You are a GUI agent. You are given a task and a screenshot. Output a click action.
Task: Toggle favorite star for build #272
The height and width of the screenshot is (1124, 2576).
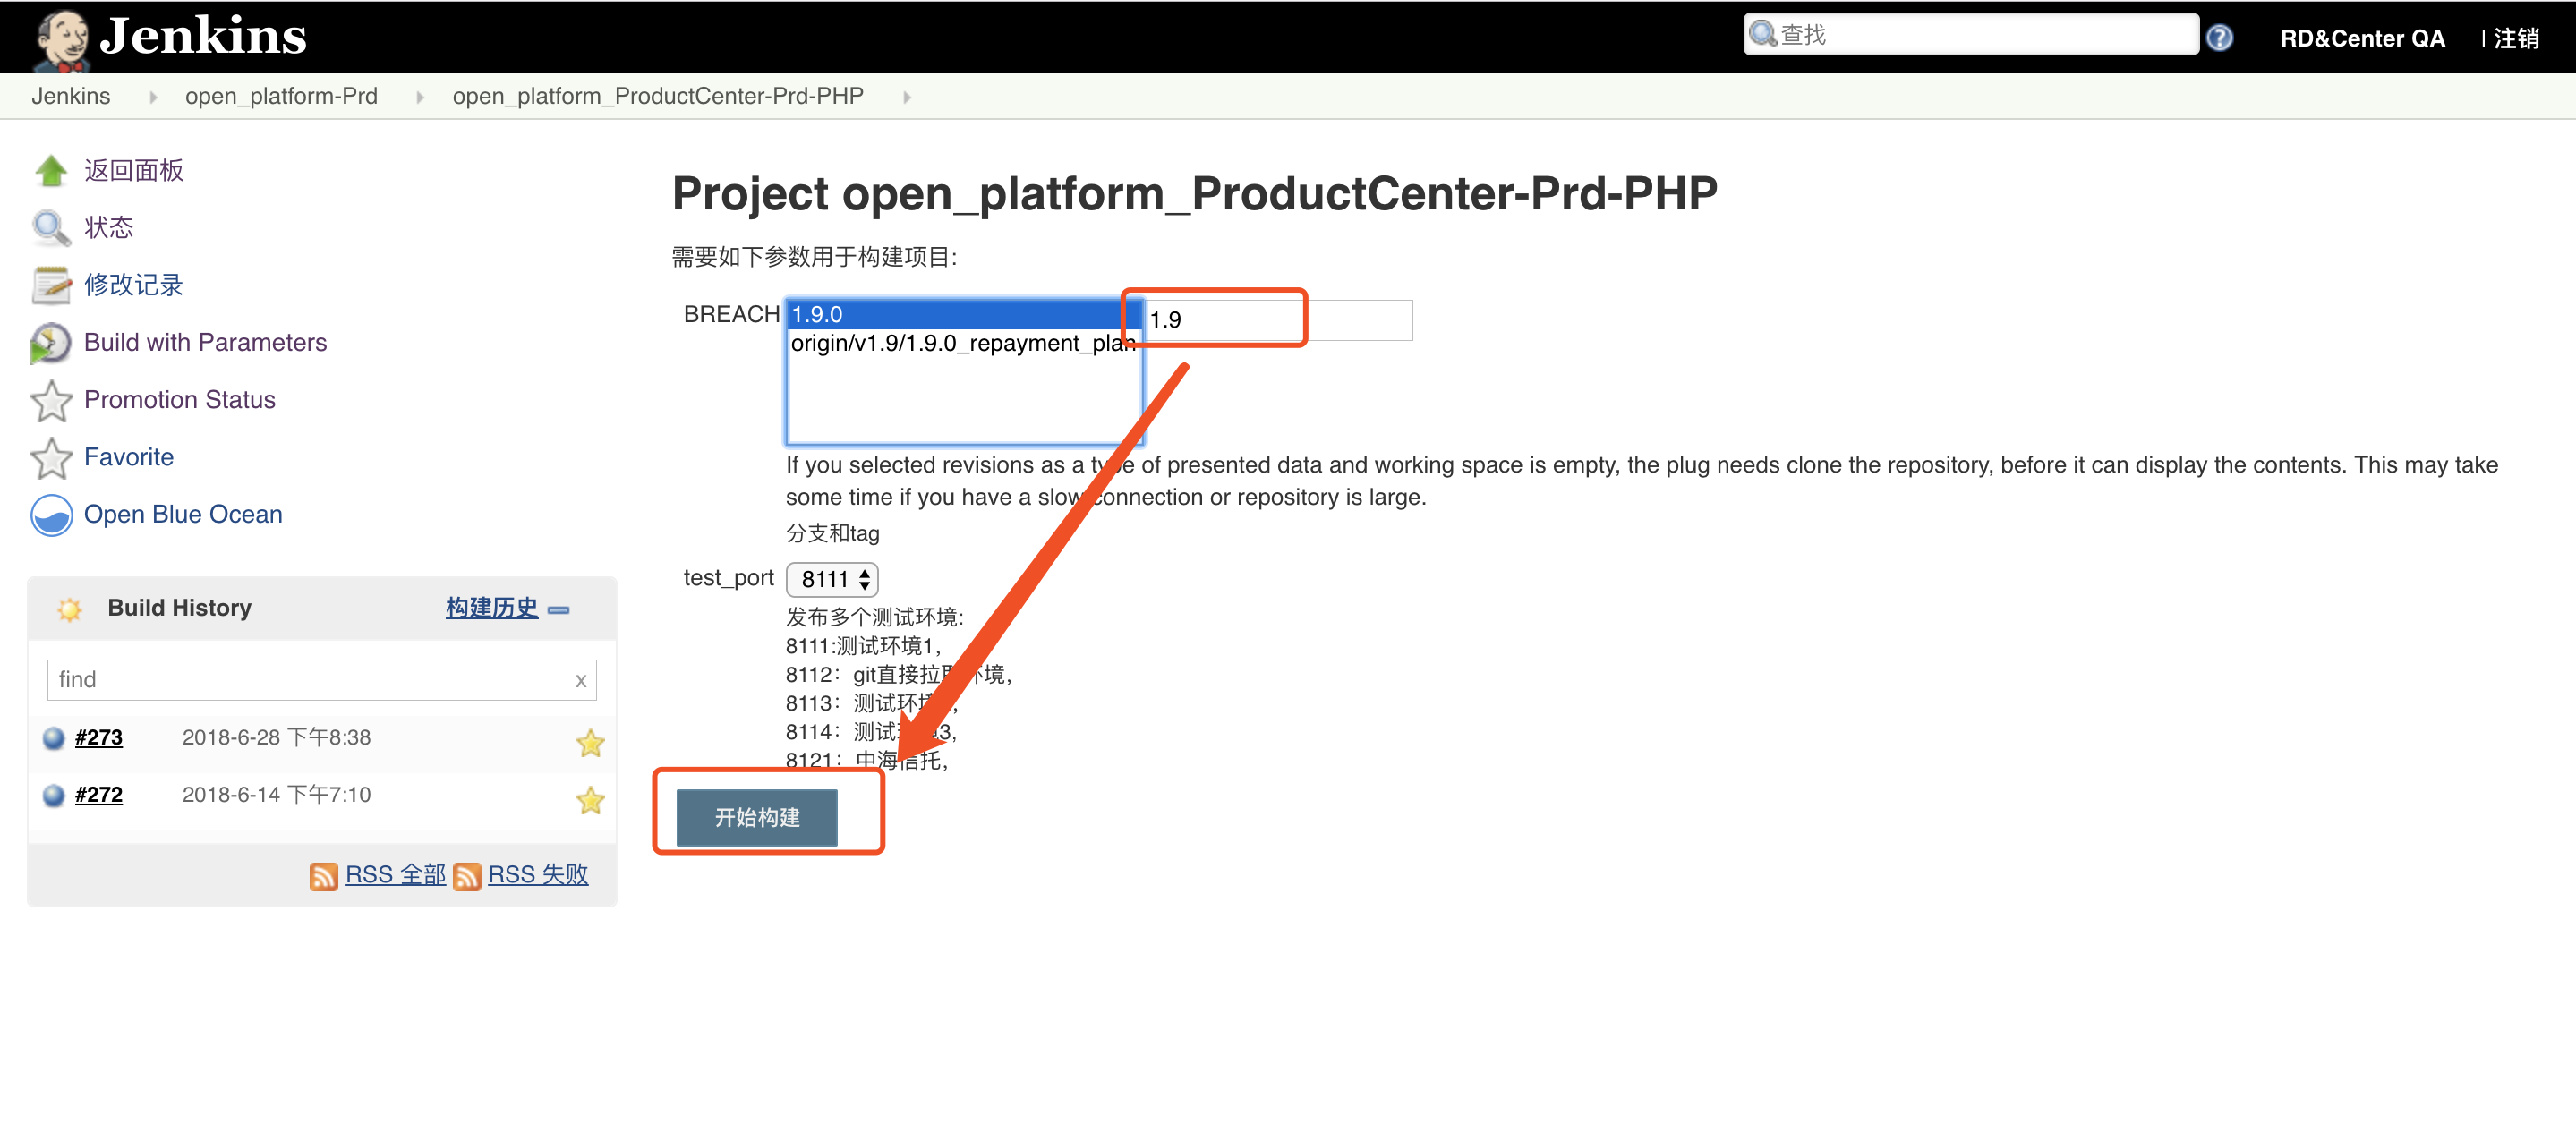click(590, 800)
